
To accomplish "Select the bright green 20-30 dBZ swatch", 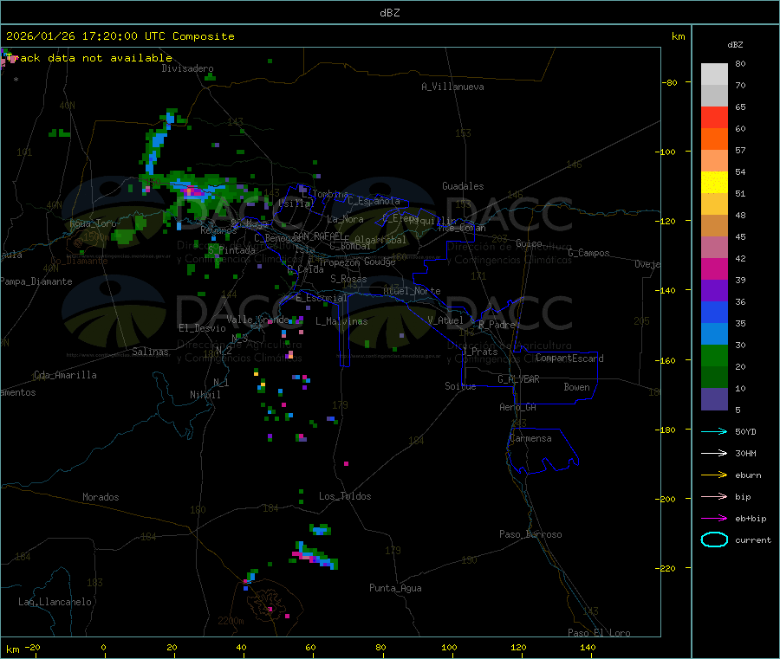I will pos(714,356).
